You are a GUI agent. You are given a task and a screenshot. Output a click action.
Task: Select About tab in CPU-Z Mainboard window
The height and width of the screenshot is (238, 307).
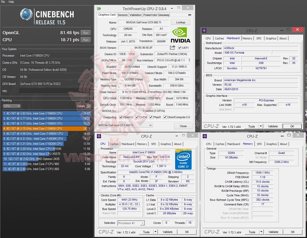pos(283,38)
